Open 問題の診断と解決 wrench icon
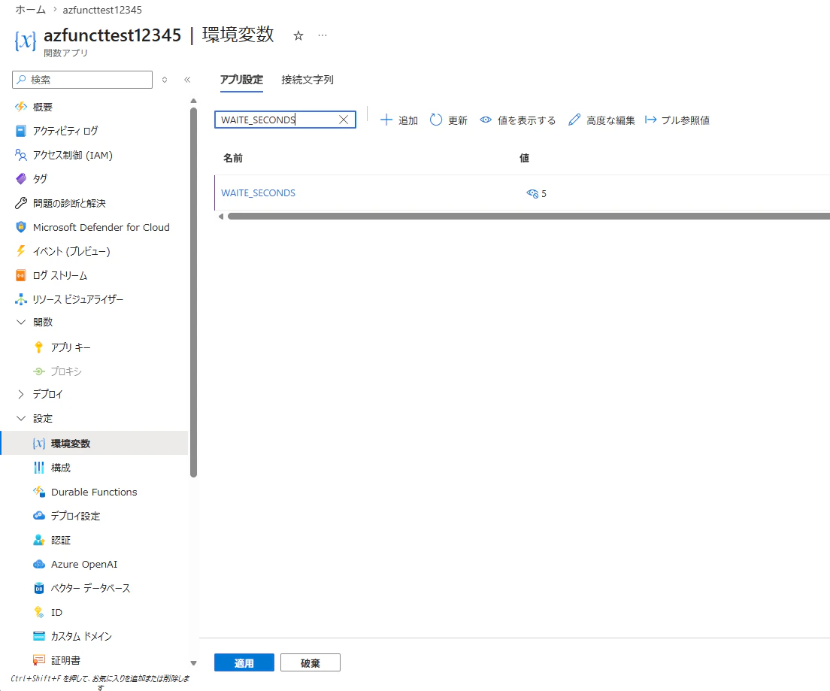 (20, 203)
